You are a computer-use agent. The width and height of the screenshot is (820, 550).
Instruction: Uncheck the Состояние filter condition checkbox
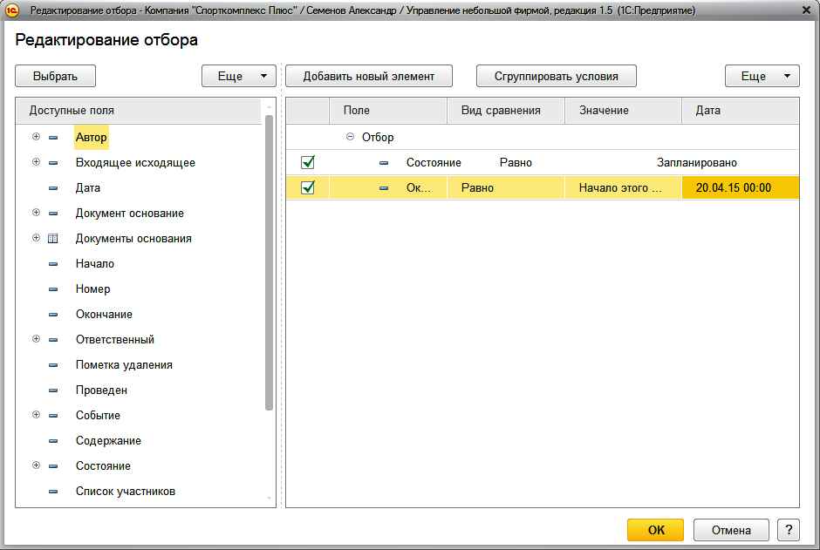click(x=308, y=162)
